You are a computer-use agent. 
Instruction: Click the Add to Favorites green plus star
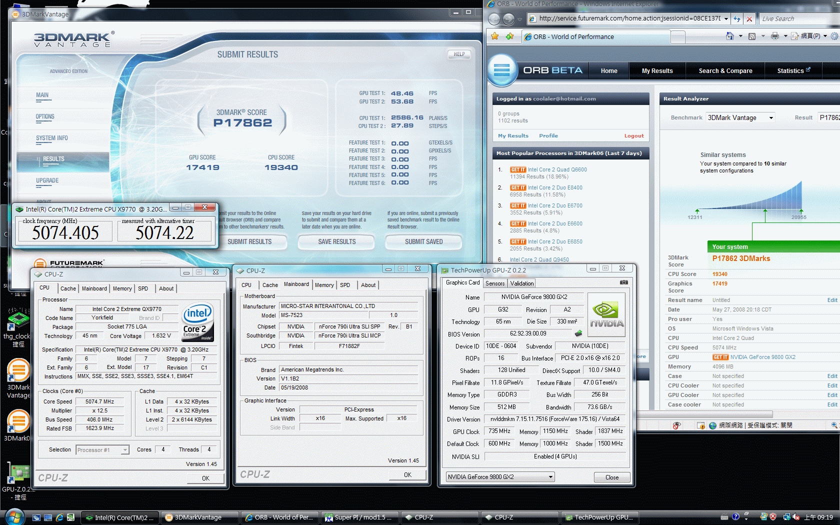(510, 36)
